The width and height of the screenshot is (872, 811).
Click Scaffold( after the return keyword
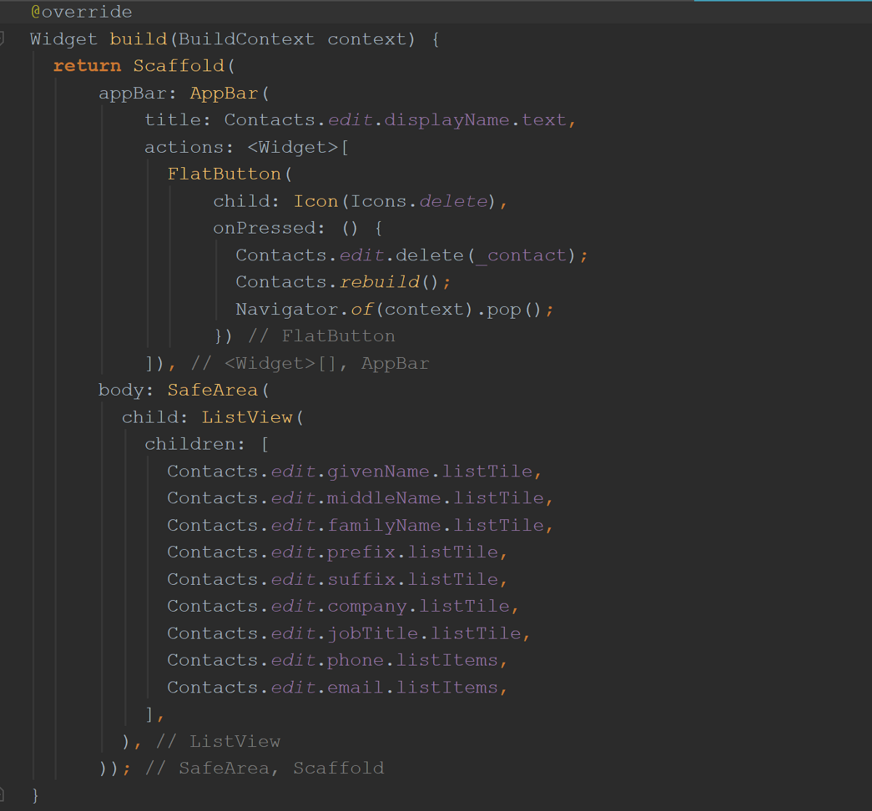185,66
